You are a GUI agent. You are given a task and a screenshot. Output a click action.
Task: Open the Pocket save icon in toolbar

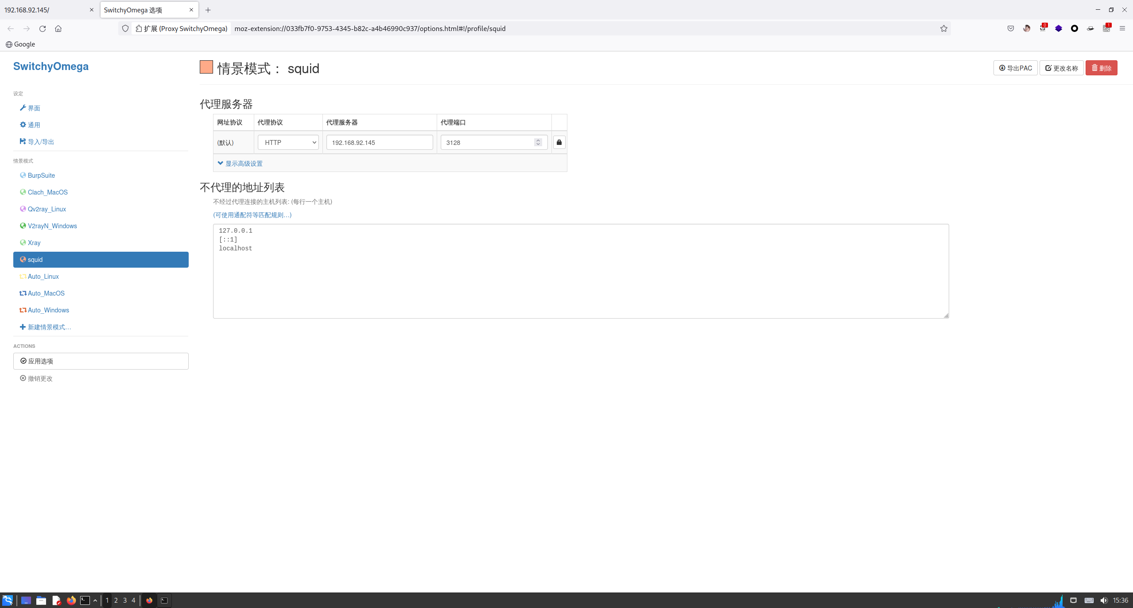click(1011, 28)
